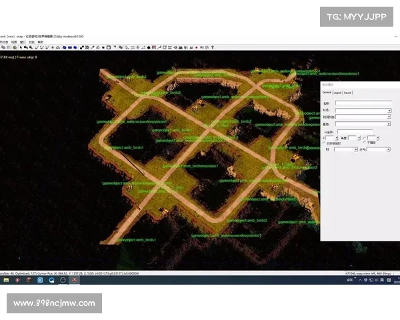400x320 pixels.
Task: Click the volume icon in system tray
Action: [x=377, y=280]
